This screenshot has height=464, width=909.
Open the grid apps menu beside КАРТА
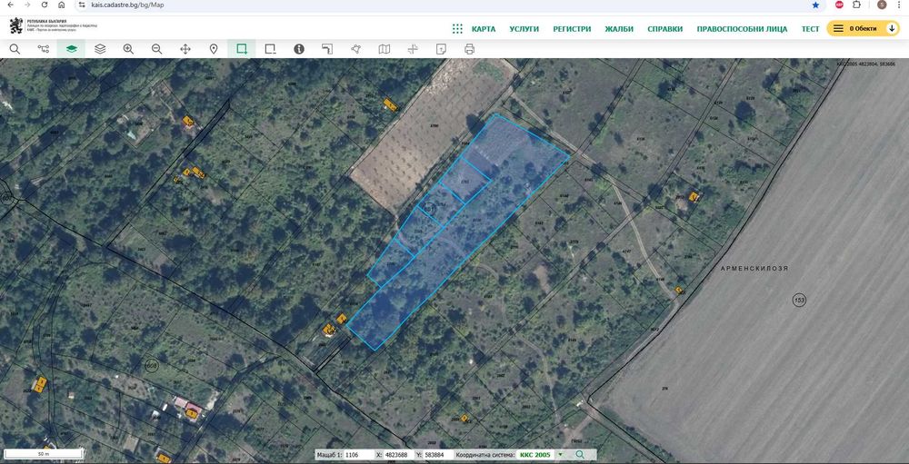(457, 29)
